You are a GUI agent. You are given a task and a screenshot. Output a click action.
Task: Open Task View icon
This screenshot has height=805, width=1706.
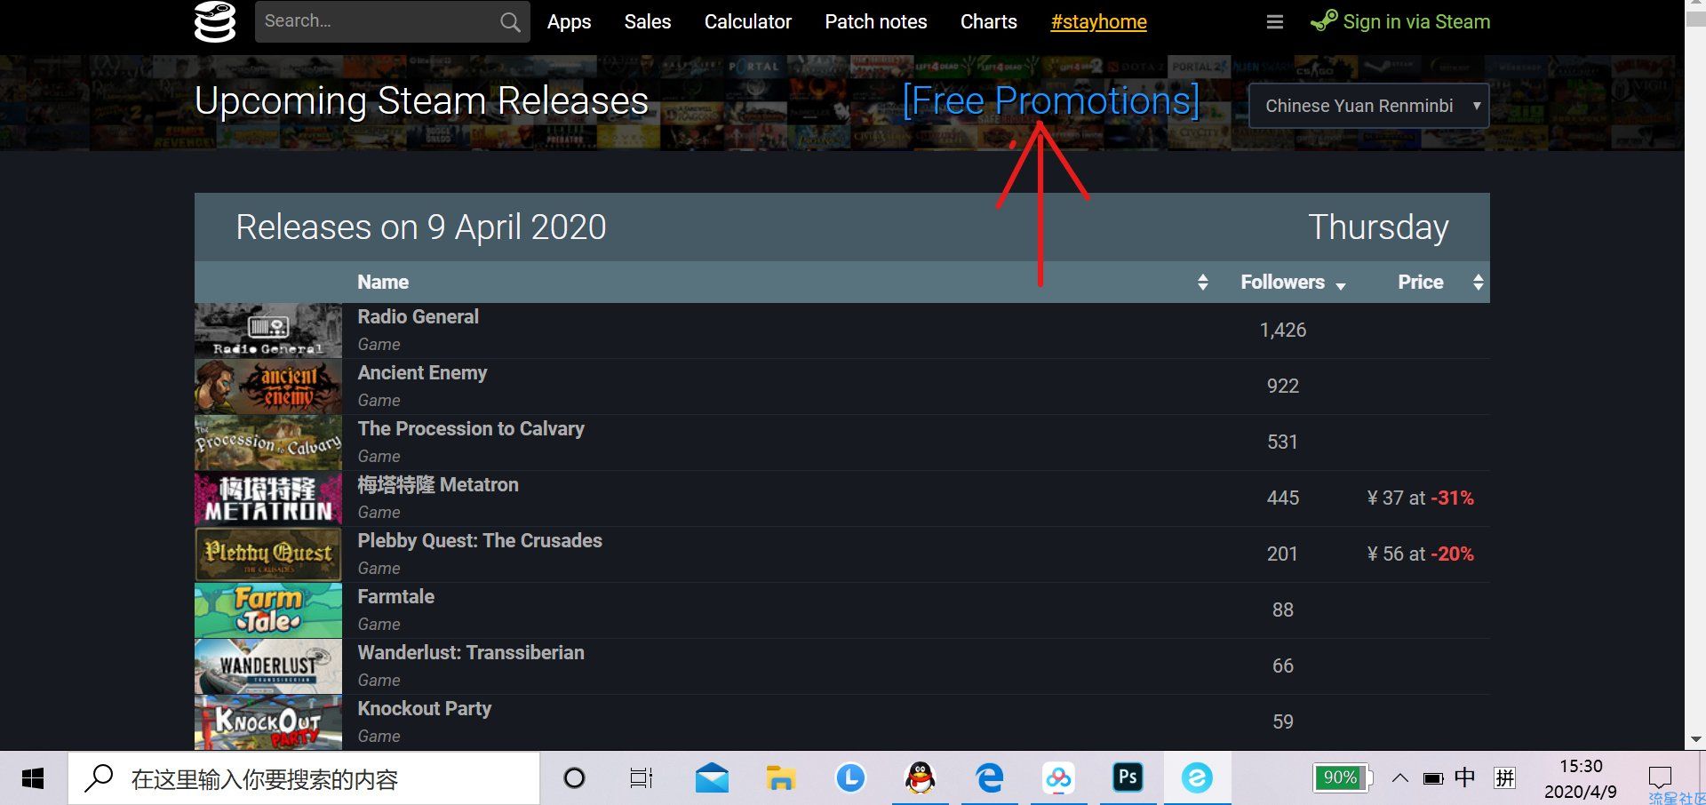click(x=641, y=779)
